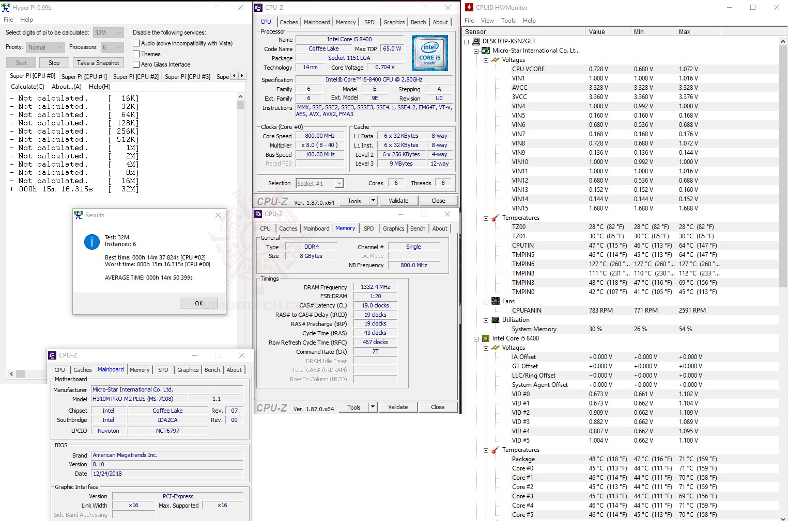This screenshot has height=521, width=788.
Task: Tick the Themes checkbox in Hyper PI
Action: pos(136,54)
